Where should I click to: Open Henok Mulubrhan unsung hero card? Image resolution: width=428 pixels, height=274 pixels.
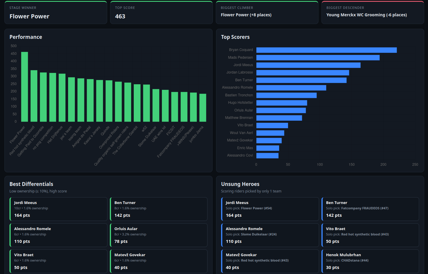pyautogui.click(x=370, y=261)
